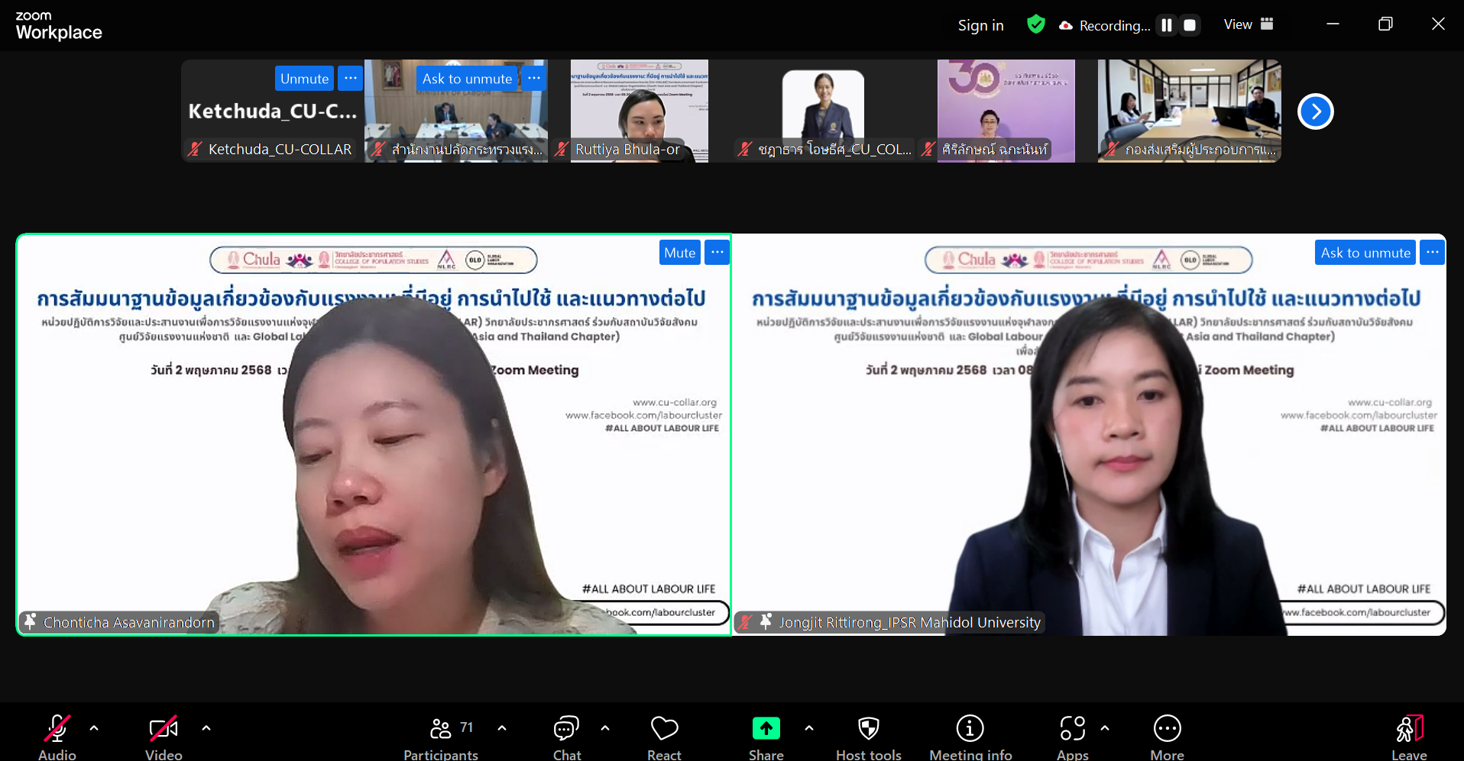Open Meeting info
The image size is (1464, 761).
tap(970, 730)
